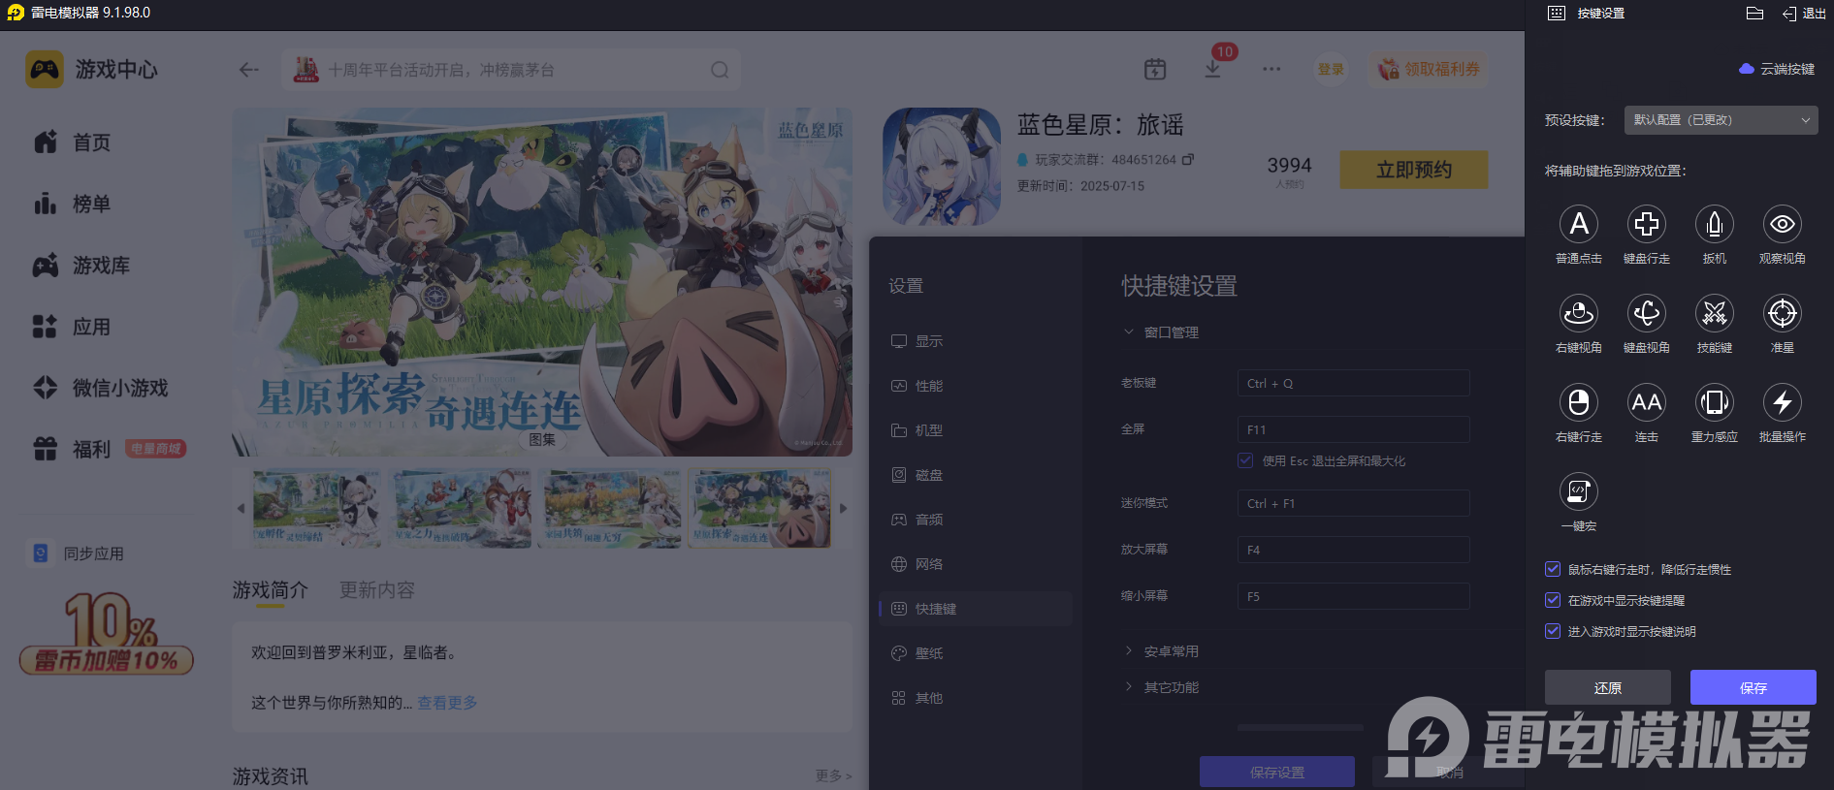Select the 批量操作 lightning icon
The image size is (1834, 790).
click(x=1783, y=402)
